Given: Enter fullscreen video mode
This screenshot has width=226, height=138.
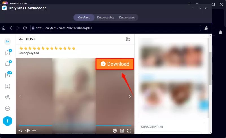Looking at the screenshot, I should [x=129, y=131].
